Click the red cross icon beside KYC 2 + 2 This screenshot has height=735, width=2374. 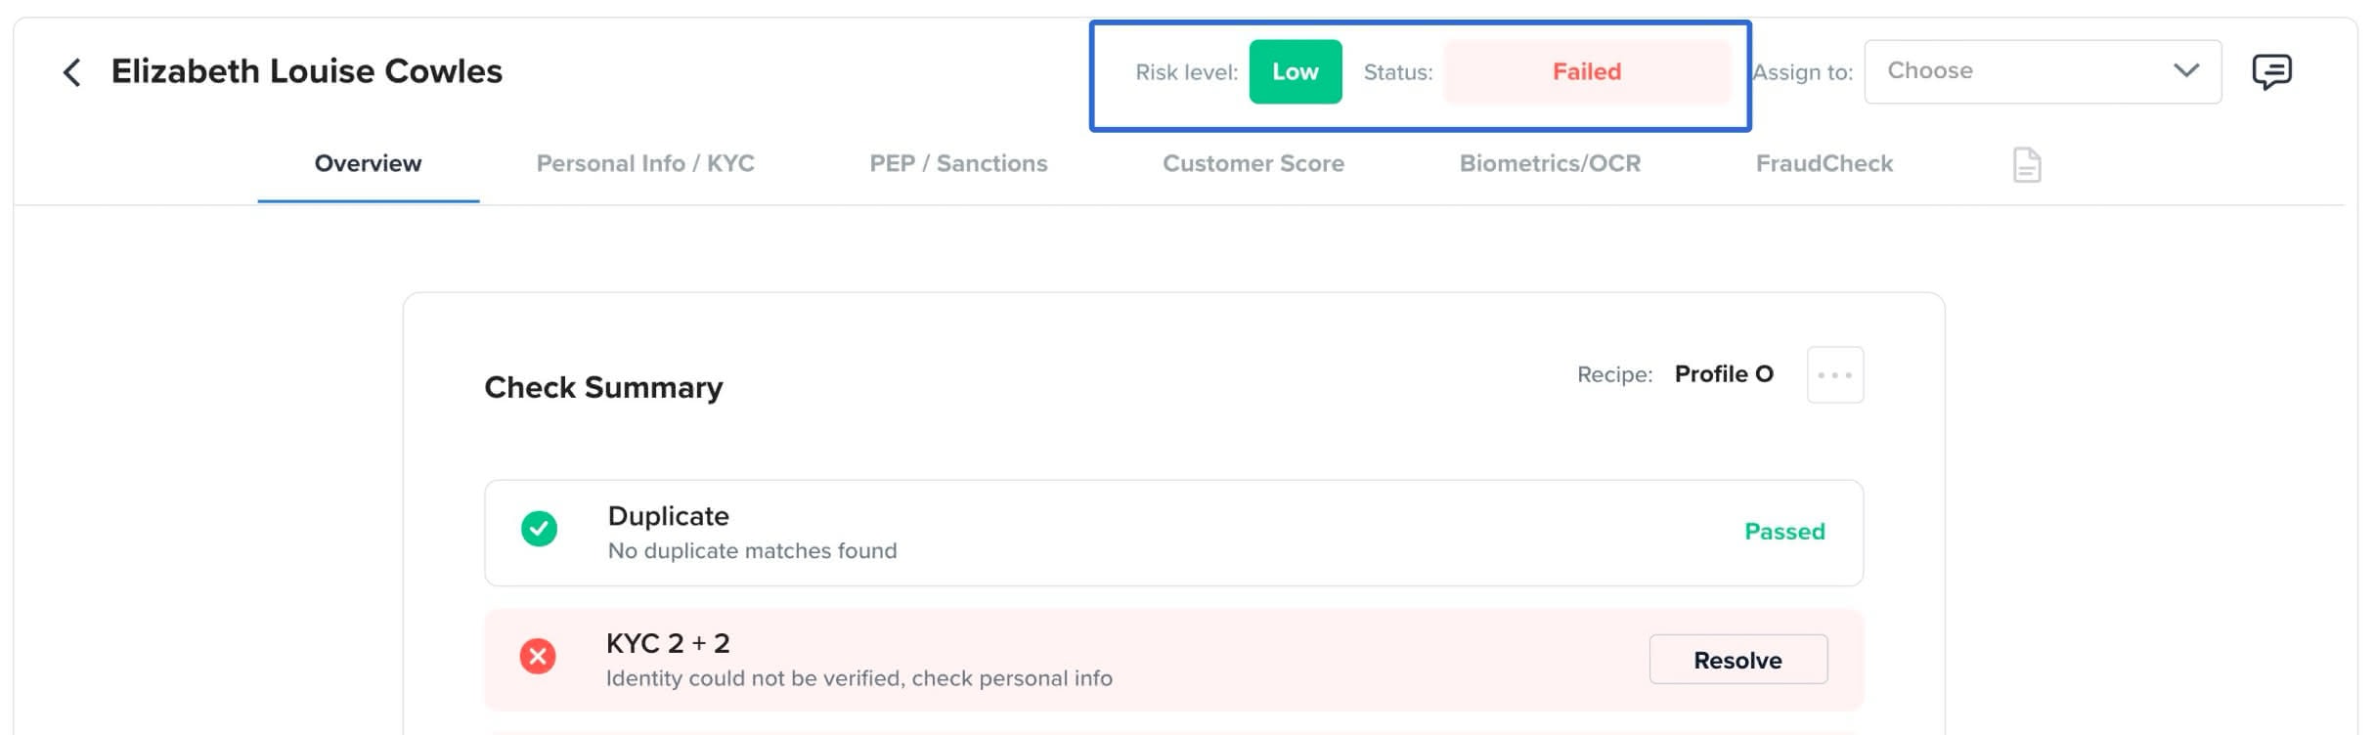pos(538,656)
